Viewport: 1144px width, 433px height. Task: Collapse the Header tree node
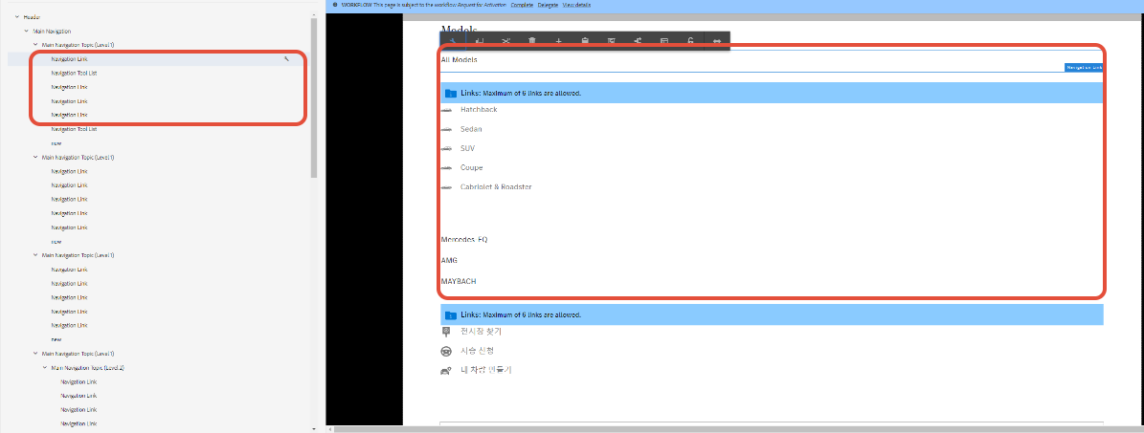point(17,17)
